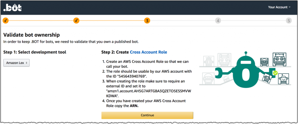Screen dimensions: 298x124
Task: Click the small smiling robot at bottom right
Action: [283, 79]
